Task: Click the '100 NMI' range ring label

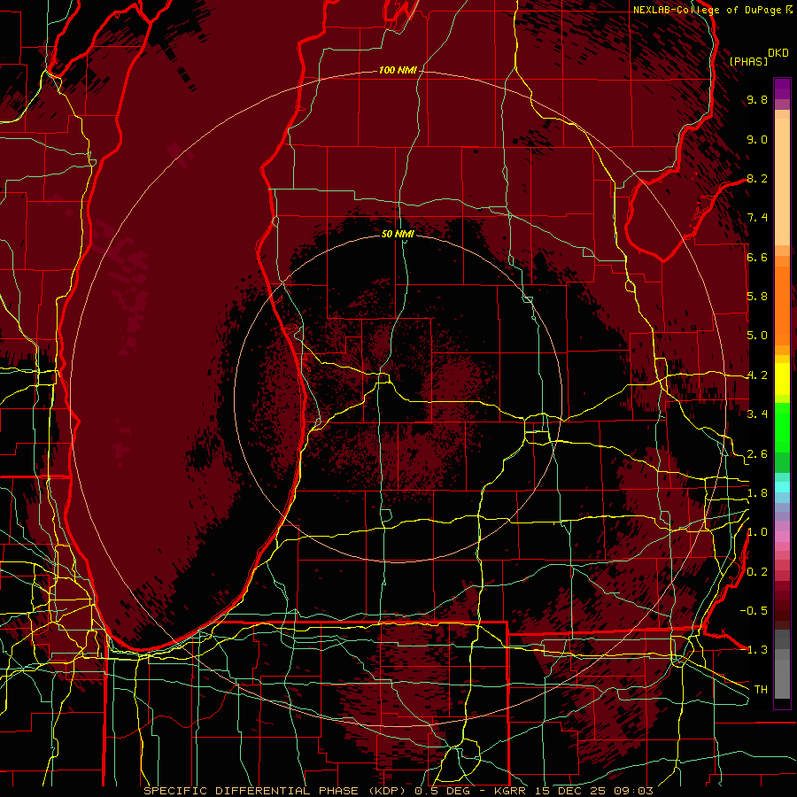Action: [x=398, y=70]
